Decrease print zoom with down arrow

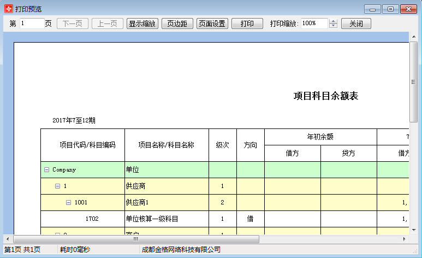coord(334,26)
